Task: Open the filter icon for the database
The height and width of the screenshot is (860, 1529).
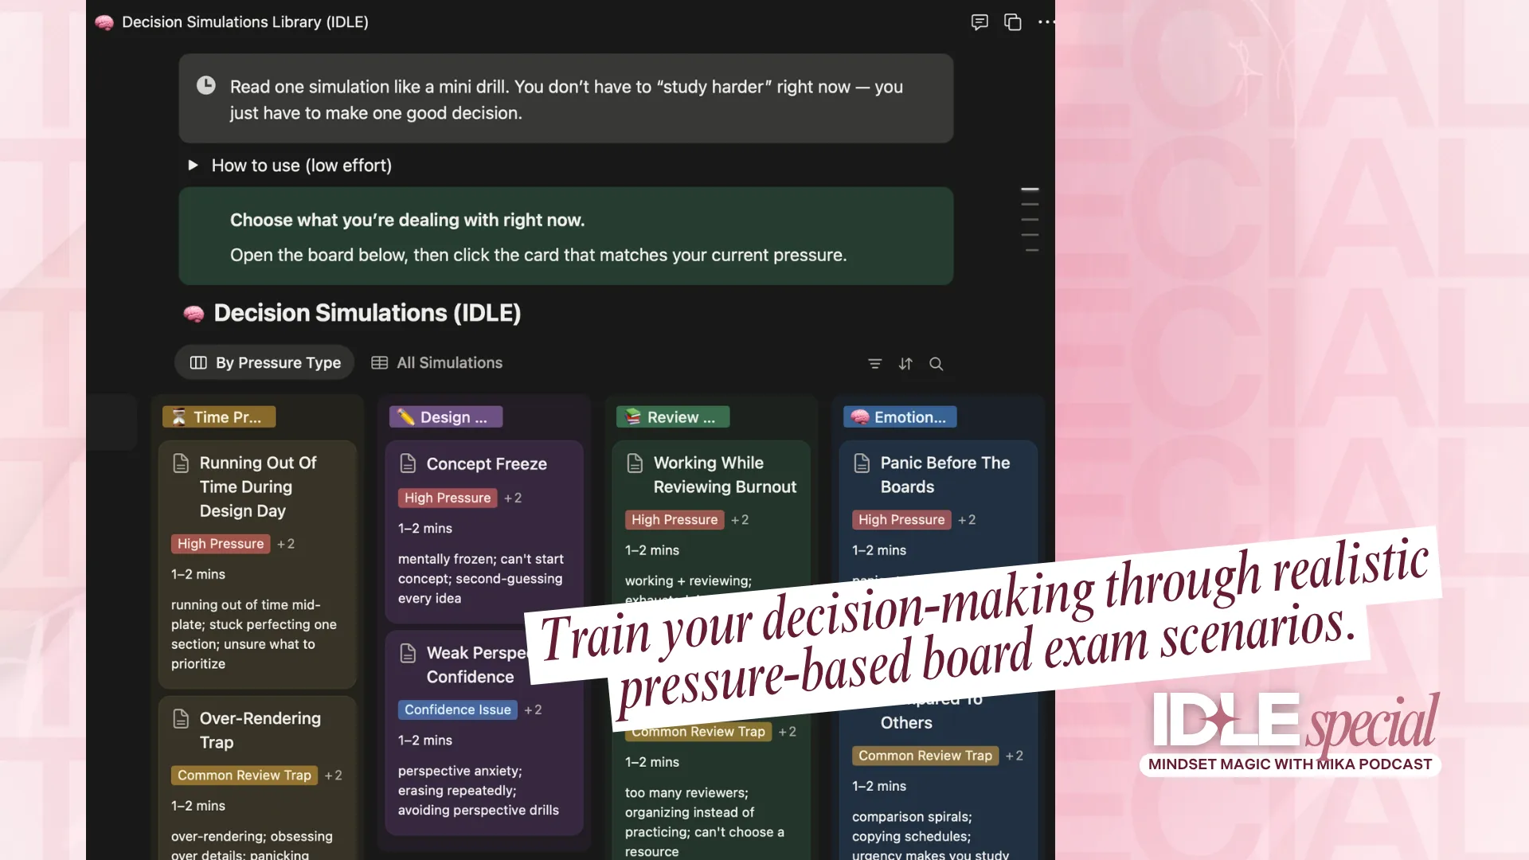Action: [x=874, y=364]
